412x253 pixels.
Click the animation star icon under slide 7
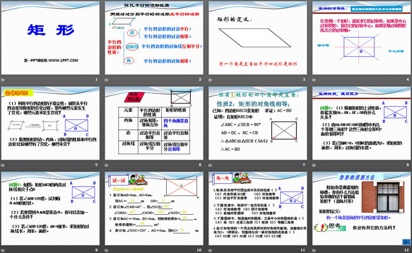tap(210, 165)
